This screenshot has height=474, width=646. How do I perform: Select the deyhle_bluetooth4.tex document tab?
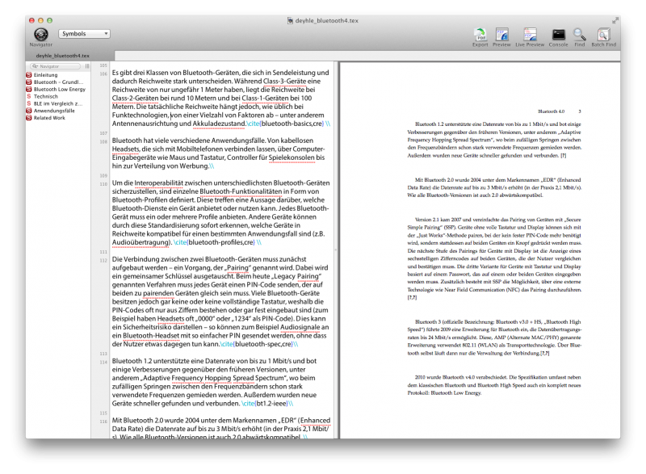point(63,56)
